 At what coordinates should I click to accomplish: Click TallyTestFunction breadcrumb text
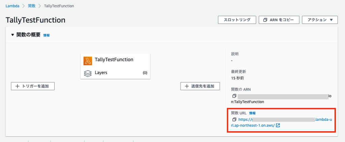[x=59, y=6]
